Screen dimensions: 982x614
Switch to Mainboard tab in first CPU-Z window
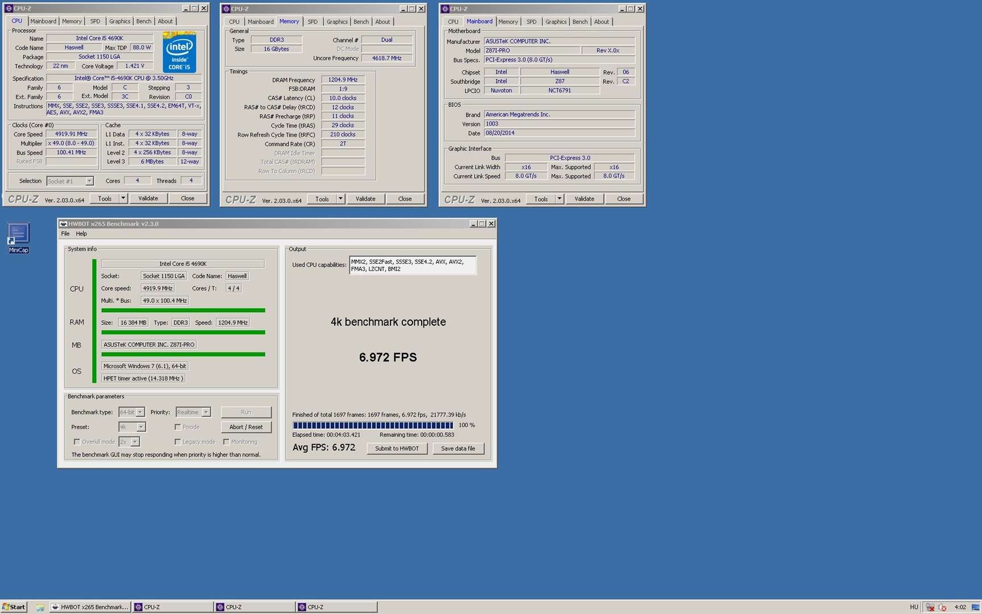(x=43, y=22)
